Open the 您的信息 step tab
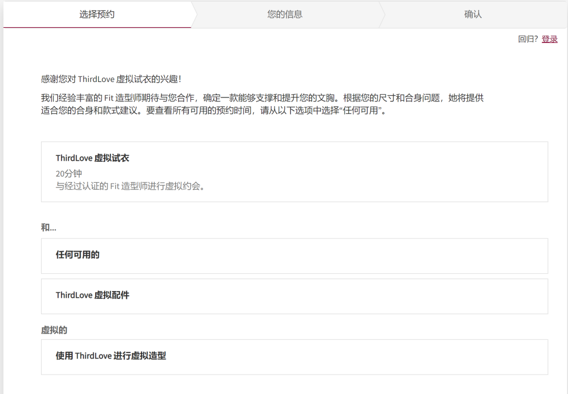568x394 pixels. click(285, 15)
